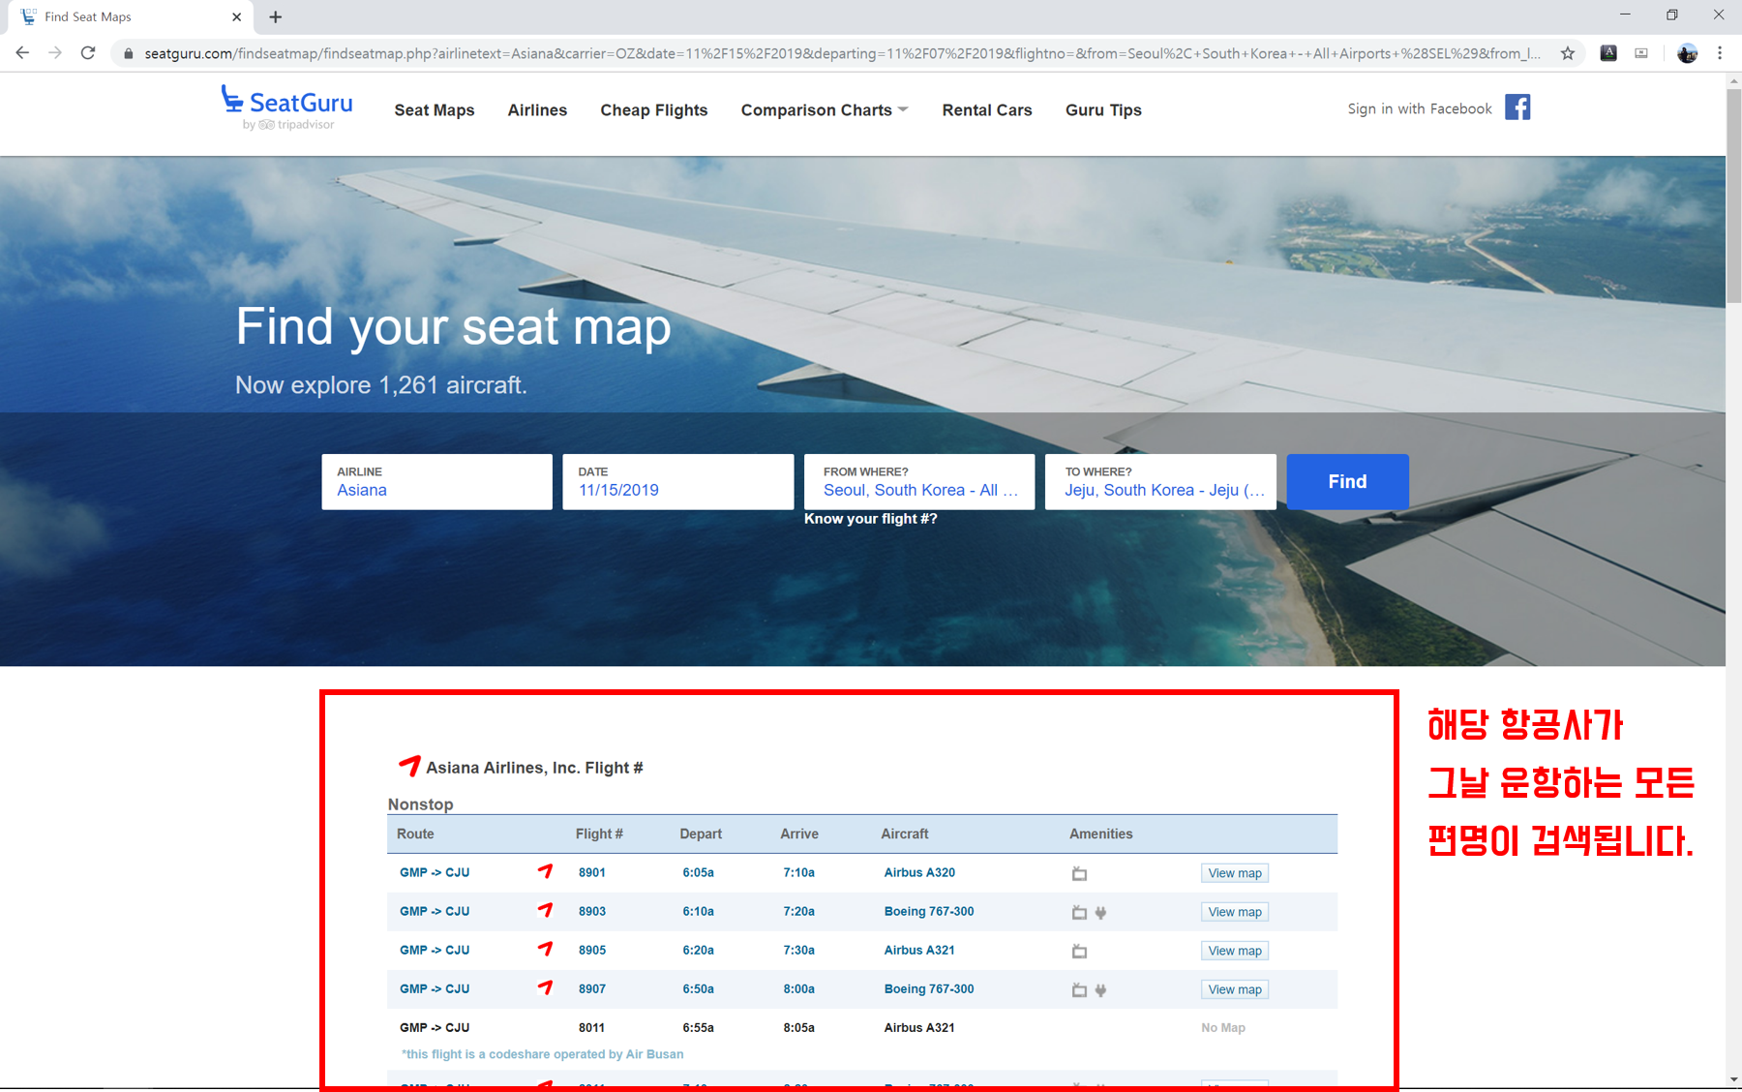Open the Airlines menu item

pyautogui.click(x=537, y=110)
